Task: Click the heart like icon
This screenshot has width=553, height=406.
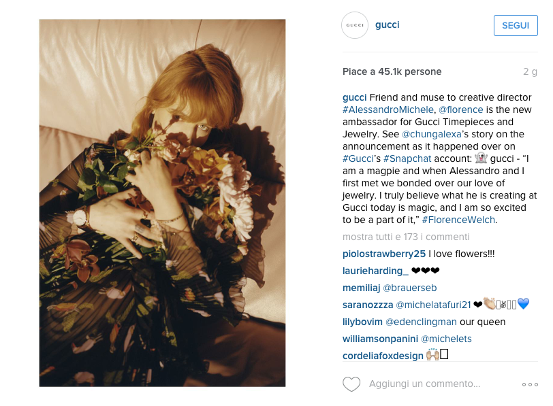Action: 351,384
